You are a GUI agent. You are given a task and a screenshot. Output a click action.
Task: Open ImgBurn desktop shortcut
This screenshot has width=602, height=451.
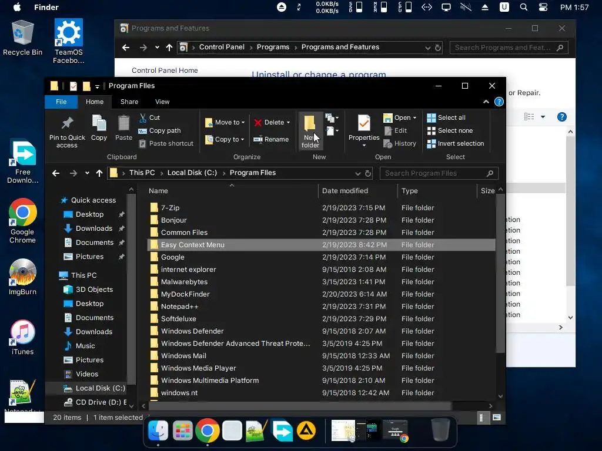(x=22, y=277)
